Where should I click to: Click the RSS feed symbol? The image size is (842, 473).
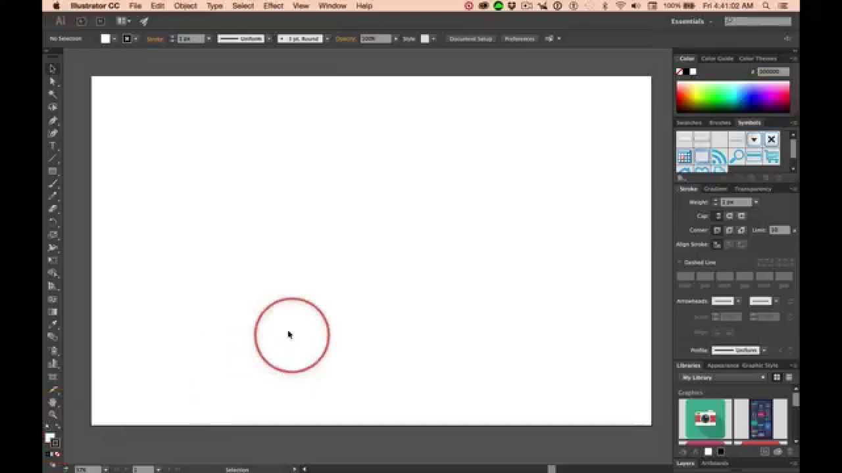coord(719,156)
